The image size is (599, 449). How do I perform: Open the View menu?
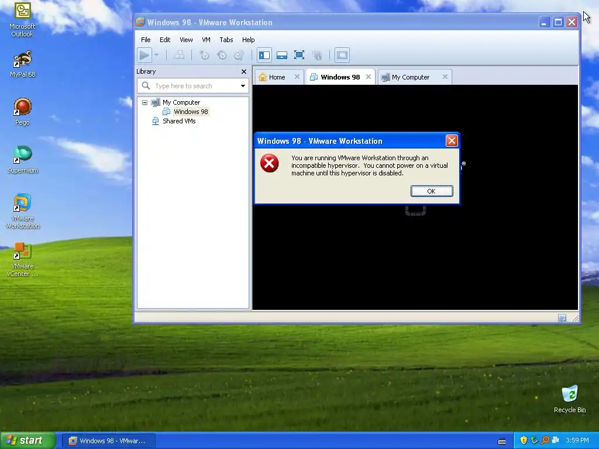[186, 40]
